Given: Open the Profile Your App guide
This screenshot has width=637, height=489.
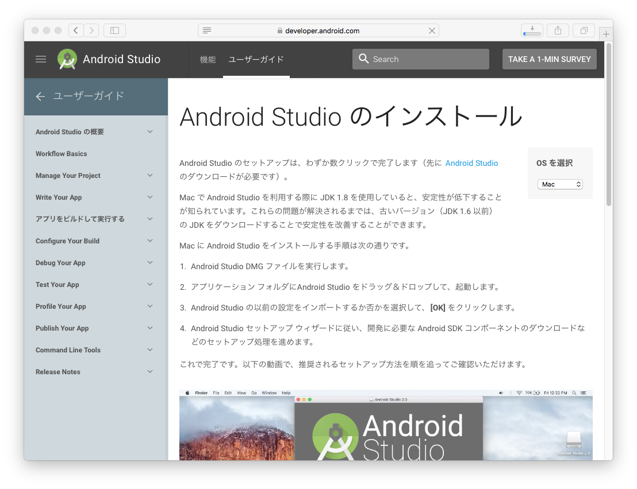Looking at the screenshot, I should [x=60, y=306].
